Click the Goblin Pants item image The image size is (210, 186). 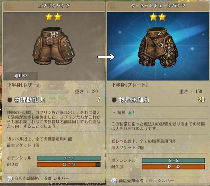pyautogui.click(x=54, y=46)
